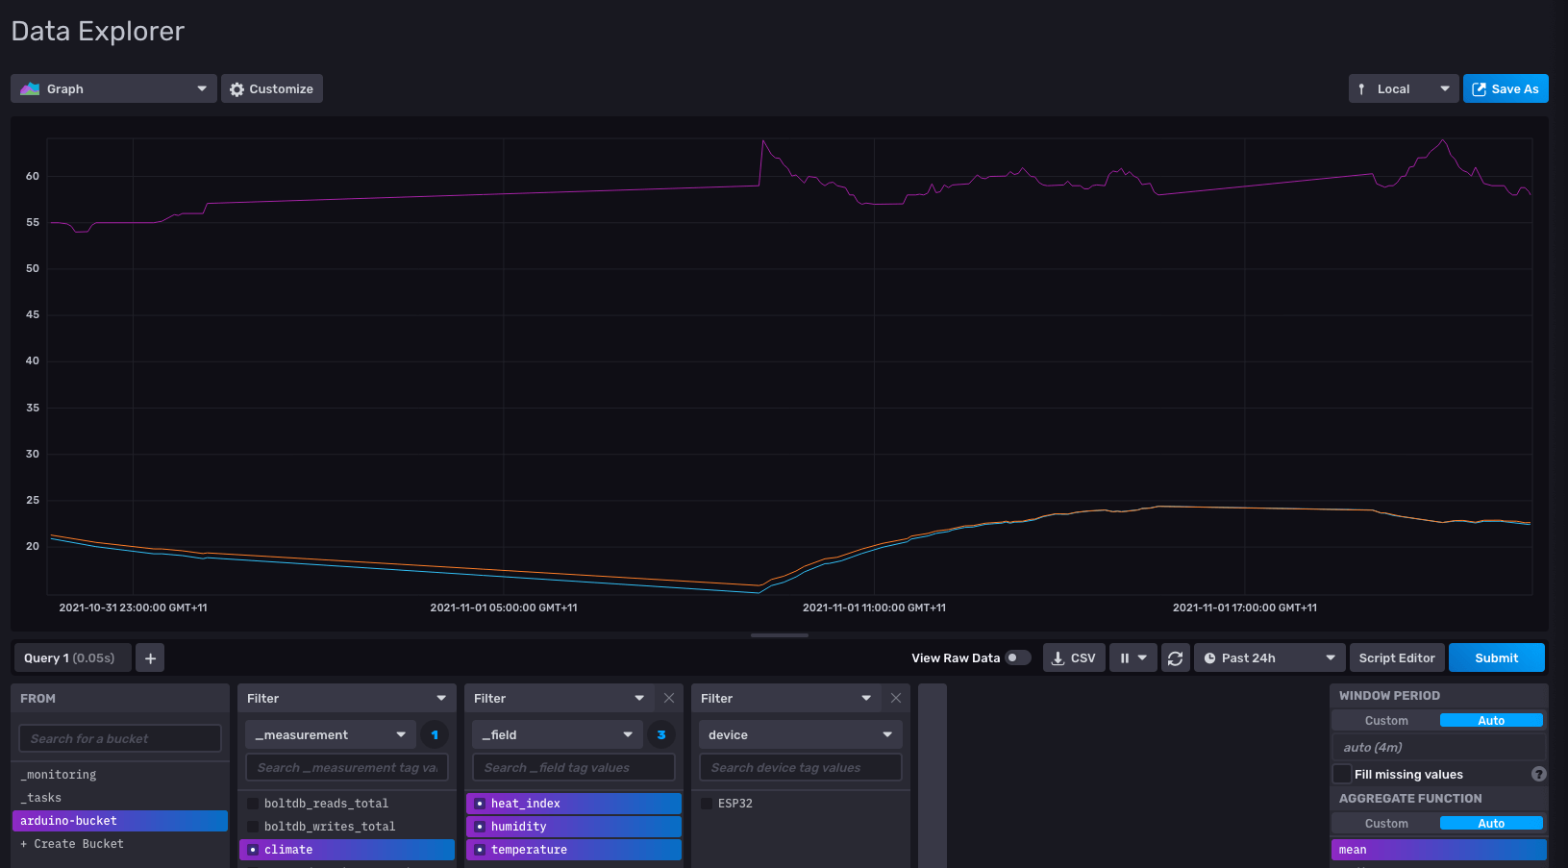Image resolution: width=1568 pixels, height=868 pixels.
Task: Uncheck the climate measurement
Action: tap(347, 850)
